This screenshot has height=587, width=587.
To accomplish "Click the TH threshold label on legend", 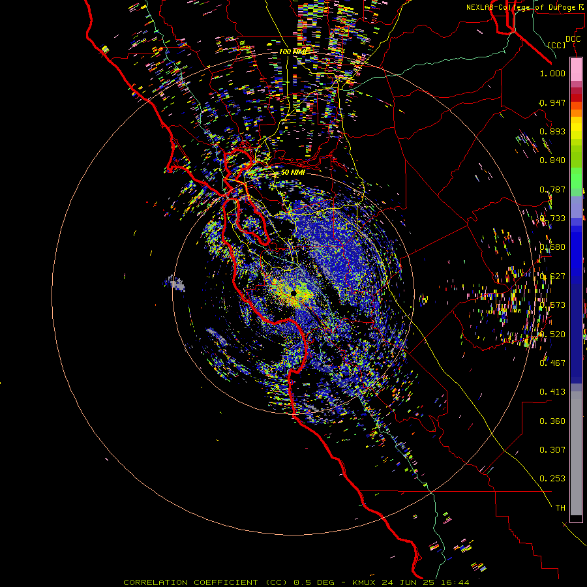I will (560, 507).
